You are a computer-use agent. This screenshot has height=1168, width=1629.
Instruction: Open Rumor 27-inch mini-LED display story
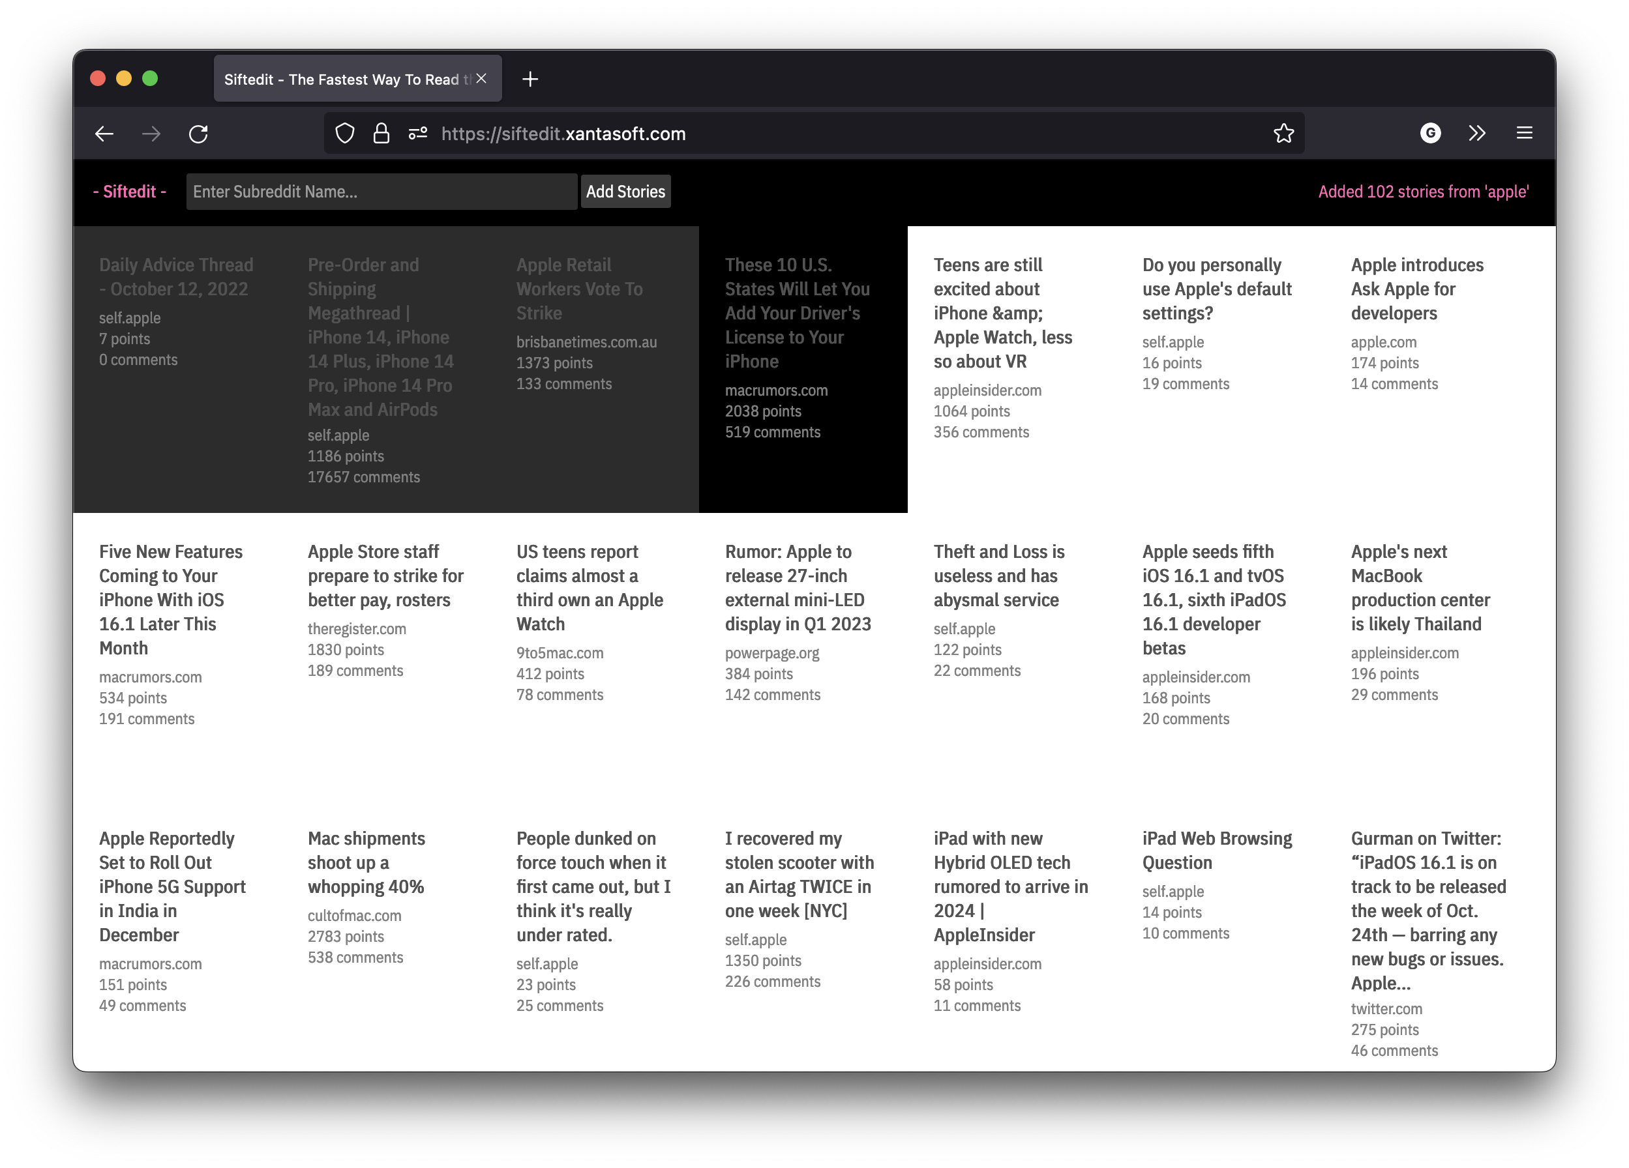click(798, 587)
